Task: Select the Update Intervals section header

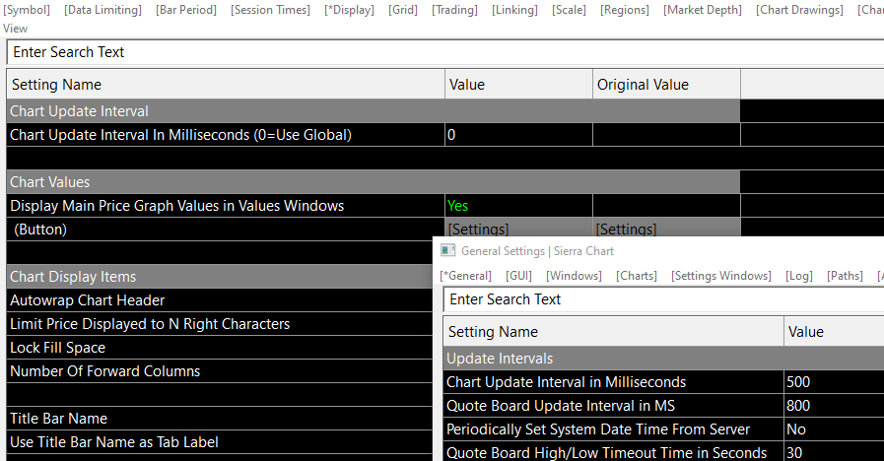Action: pos(663,359)
